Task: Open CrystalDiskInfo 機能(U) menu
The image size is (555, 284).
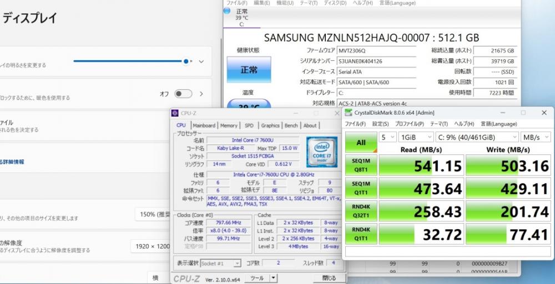Action: [x=285, y=3]
